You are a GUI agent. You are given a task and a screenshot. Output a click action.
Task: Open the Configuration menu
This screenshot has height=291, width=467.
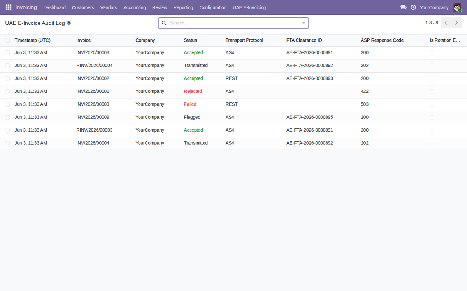tap(213, 7)
